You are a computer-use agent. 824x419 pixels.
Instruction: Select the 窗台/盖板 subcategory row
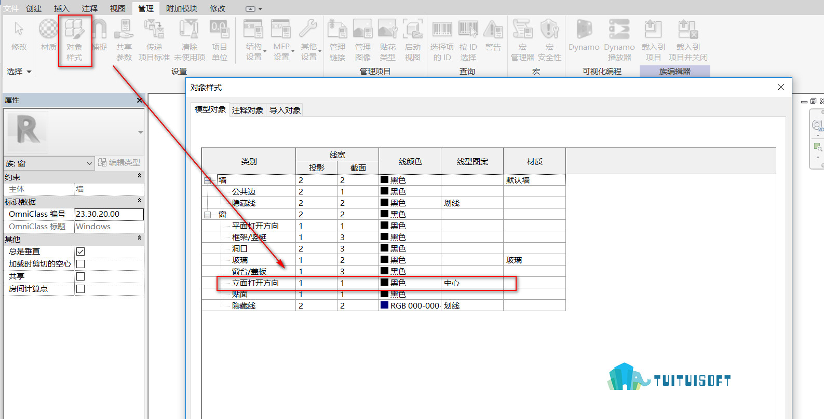click(383, 272)
